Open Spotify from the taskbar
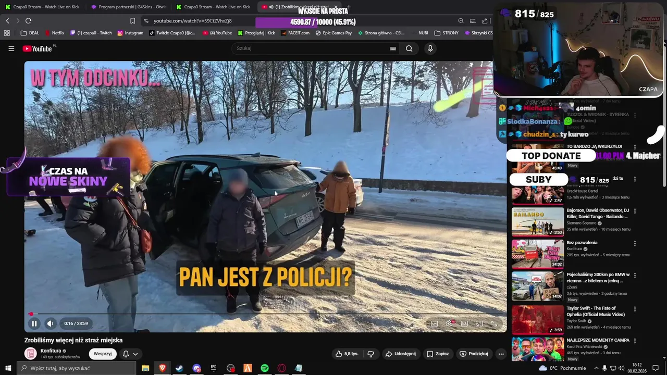The width and height of the screenshot is (667, 375). [265, 368]
